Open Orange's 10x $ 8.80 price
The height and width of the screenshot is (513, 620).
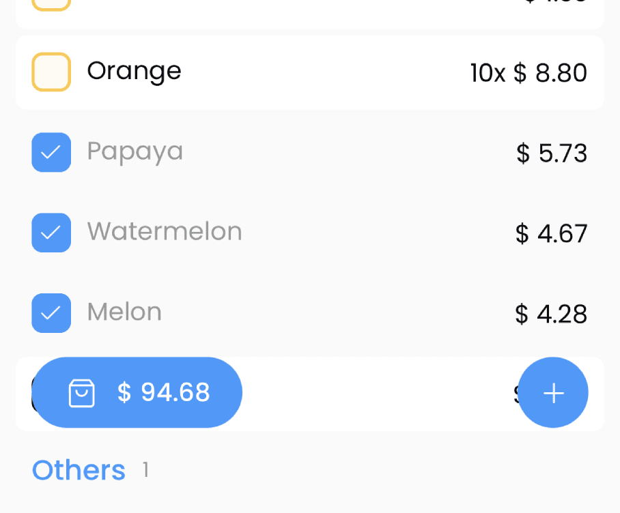click(x=529, y=73)
